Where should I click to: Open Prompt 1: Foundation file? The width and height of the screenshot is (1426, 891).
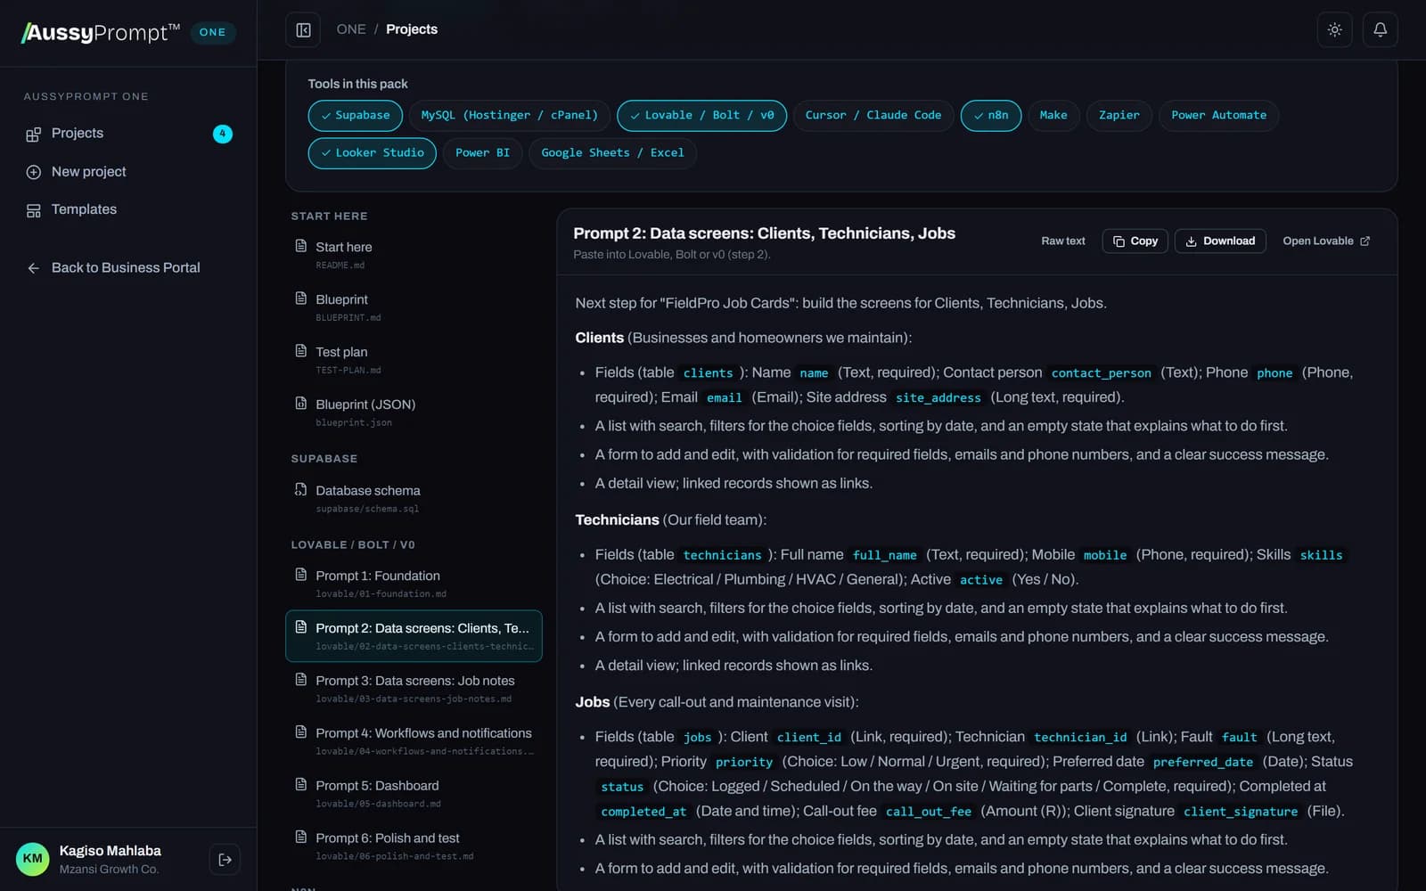pos(414,584)
